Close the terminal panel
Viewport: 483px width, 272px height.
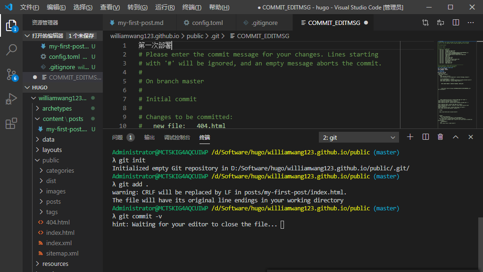click(x=471, y=137)
